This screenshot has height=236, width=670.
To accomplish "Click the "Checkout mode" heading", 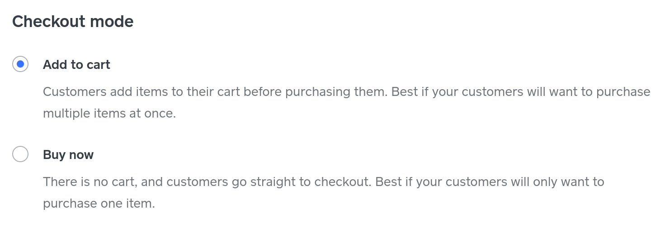I will [73, 22].
